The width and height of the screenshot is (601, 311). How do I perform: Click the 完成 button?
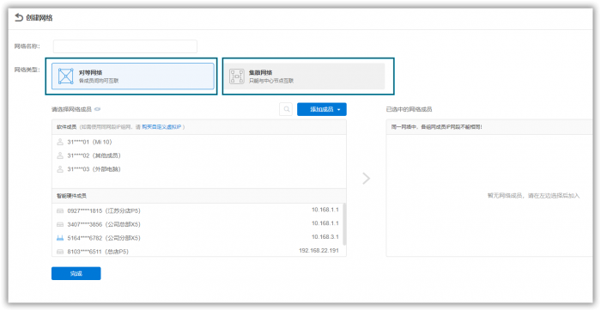[x=76, y=273]
